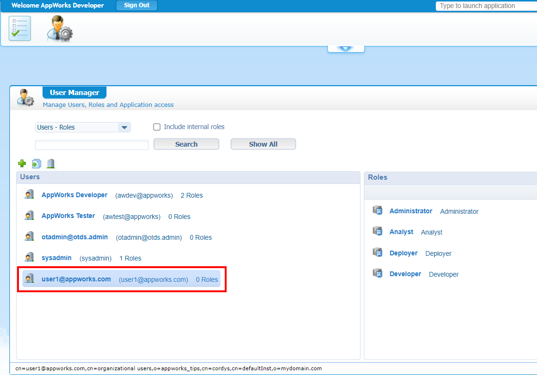The image size is (537, 375).
Task: Click the Sign Out button
Action: [x=136, y=6]
